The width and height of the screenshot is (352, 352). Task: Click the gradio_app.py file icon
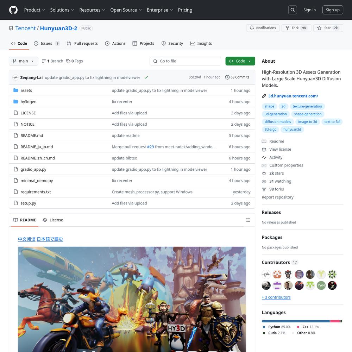[15, 169]
